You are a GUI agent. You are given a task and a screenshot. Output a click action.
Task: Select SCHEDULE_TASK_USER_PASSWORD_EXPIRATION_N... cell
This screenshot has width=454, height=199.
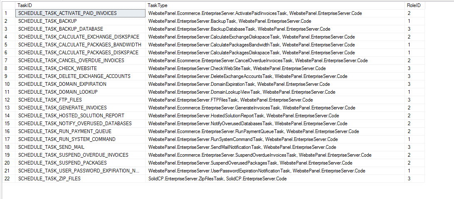tap(80, 171)
